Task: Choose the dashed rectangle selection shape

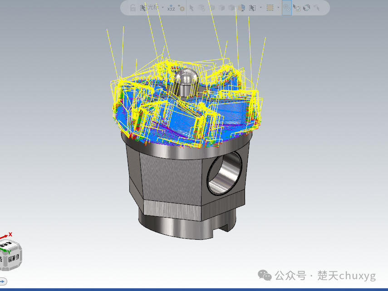Action: click(x=270, y=8)
